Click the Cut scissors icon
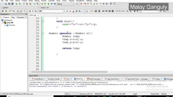This screenshot has width=173, height=97. point(24,4)
